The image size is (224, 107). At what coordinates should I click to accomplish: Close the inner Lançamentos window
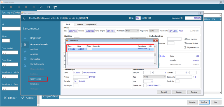click(x=200, y=13)
